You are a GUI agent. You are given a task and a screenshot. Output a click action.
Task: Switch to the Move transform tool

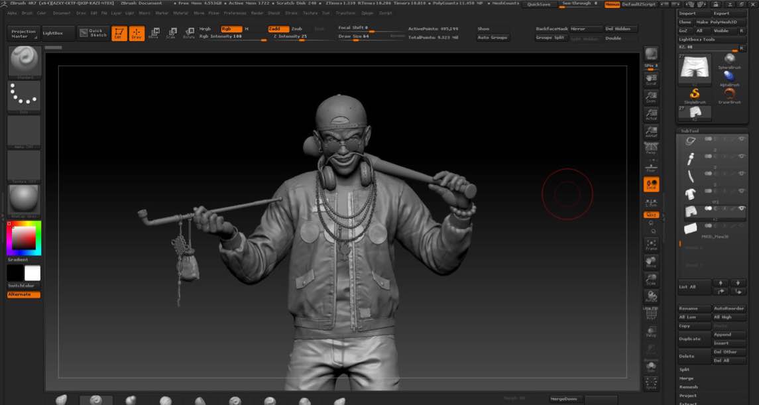point(154,33)
